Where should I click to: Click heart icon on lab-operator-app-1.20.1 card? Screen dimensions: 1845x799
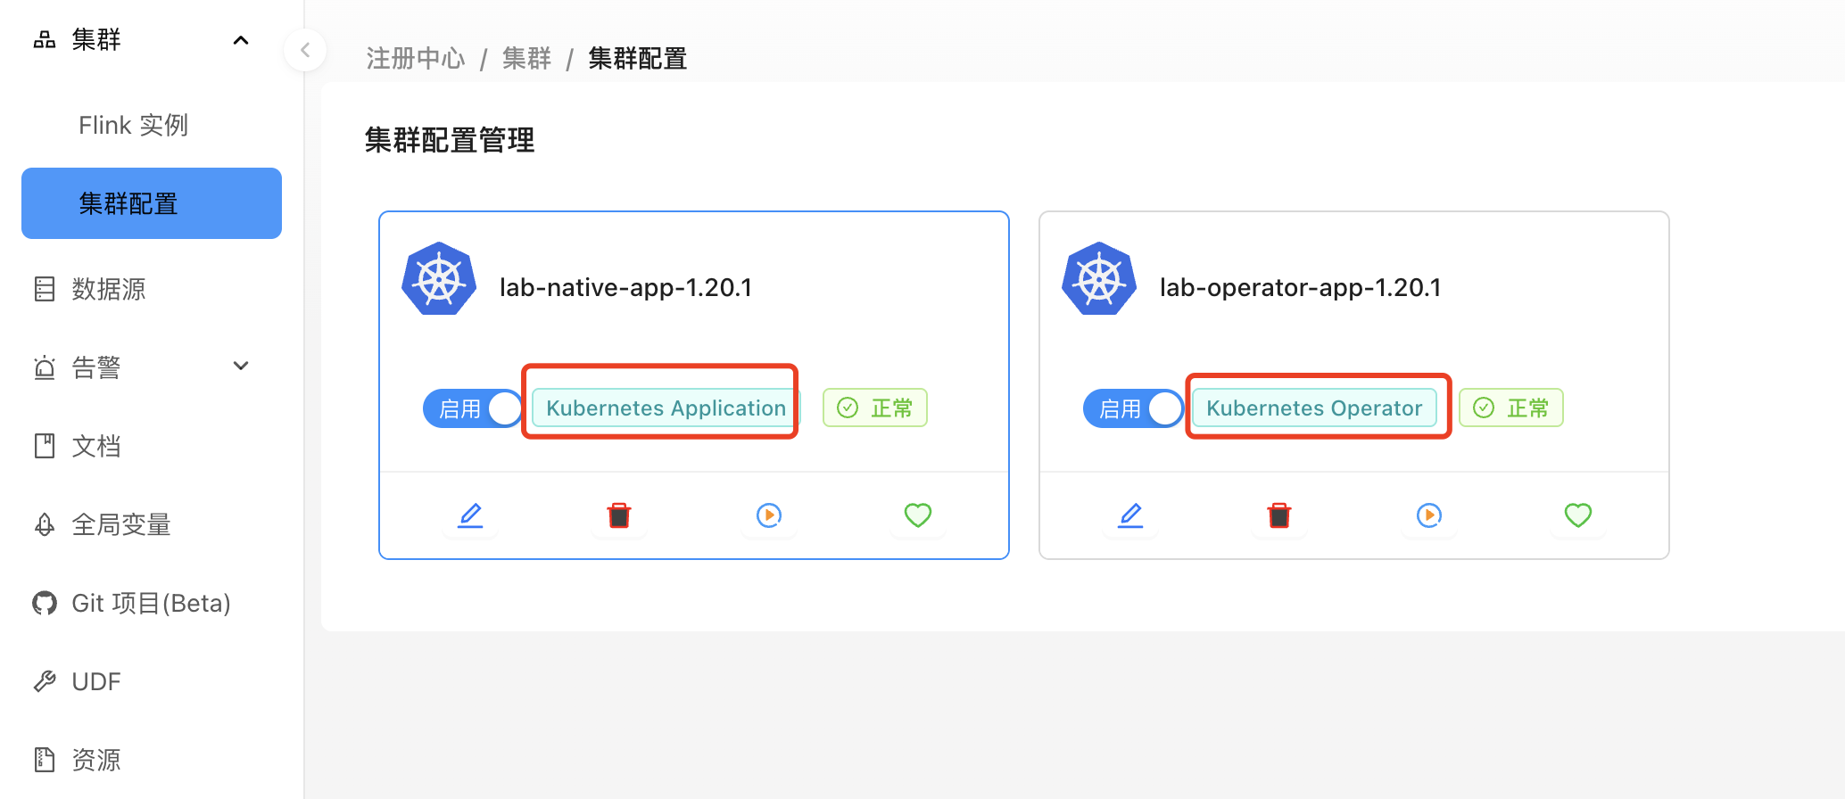[x=1577, y=515]
